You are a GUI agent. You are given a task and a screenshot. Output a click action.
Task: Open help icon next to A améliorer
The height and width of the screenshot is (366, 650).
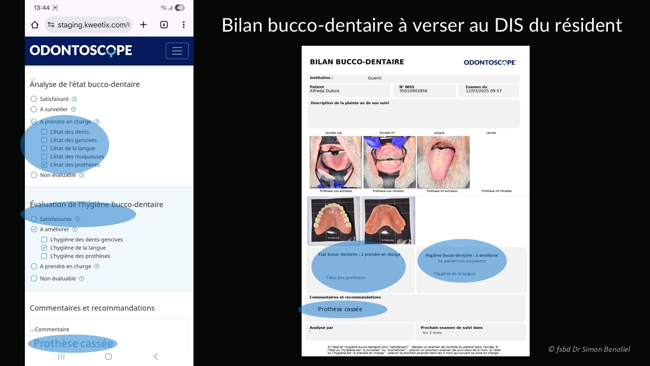pos(75,229)
